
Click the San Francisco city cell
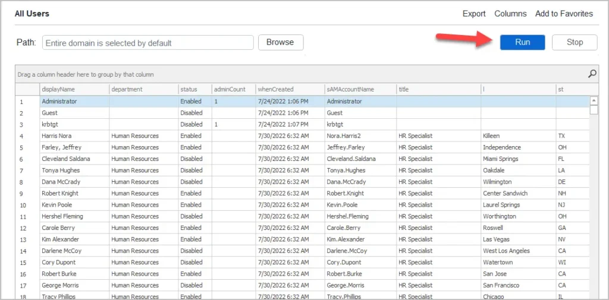click(x=519, y=285)
